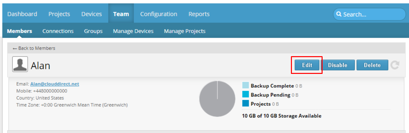Click inside the Search field
This screenshot has width=409, height=133.
pos(369,14)
